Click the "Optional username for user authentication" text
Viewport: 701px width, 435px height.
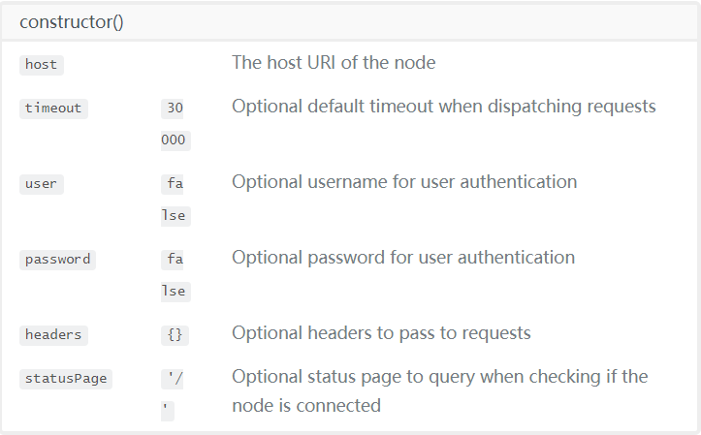(404, 182)
